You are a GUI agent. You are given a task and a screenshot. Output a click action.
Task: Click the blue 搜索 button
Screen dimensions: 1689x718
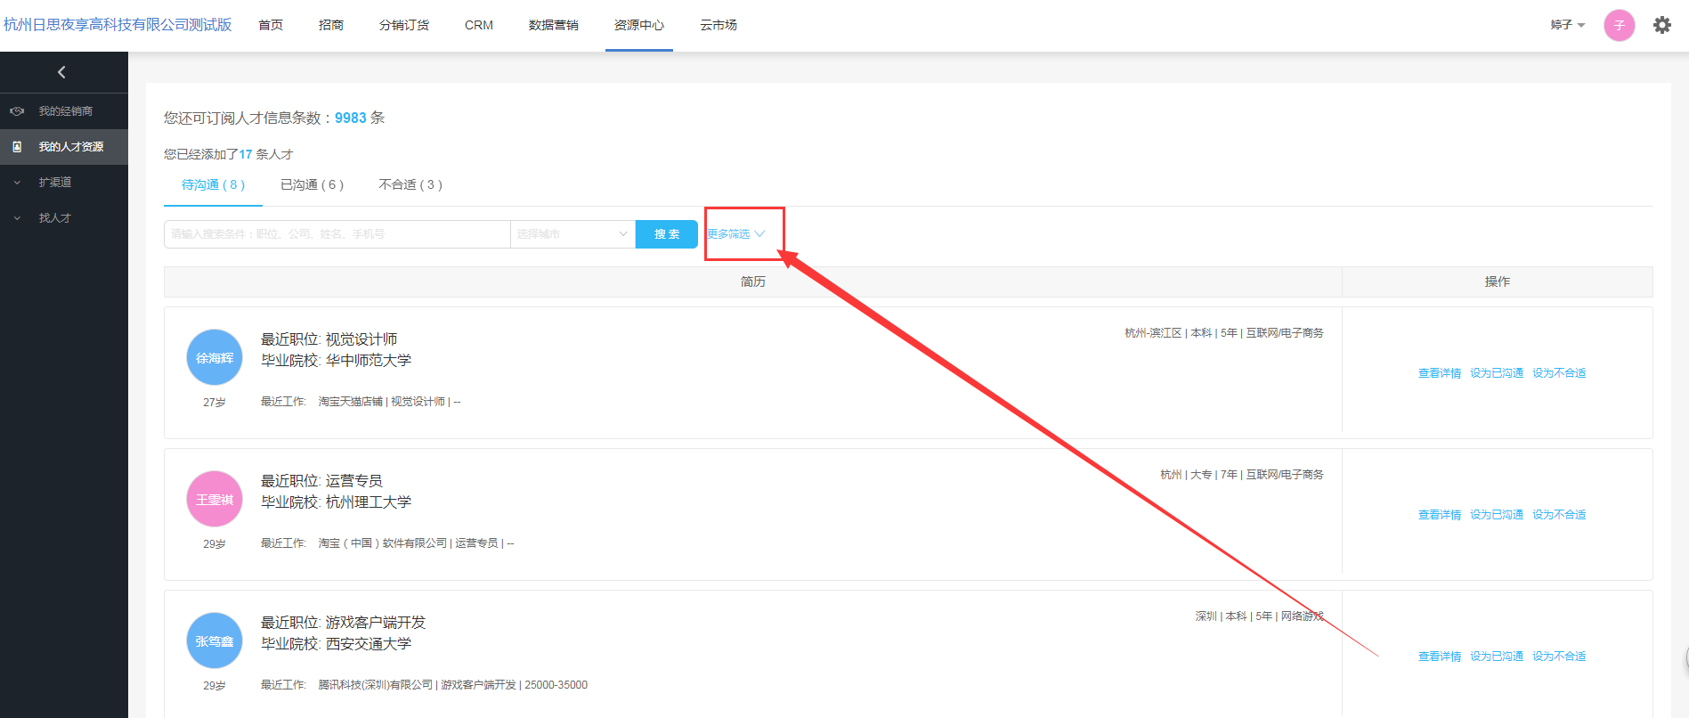[x=666, y=234]
